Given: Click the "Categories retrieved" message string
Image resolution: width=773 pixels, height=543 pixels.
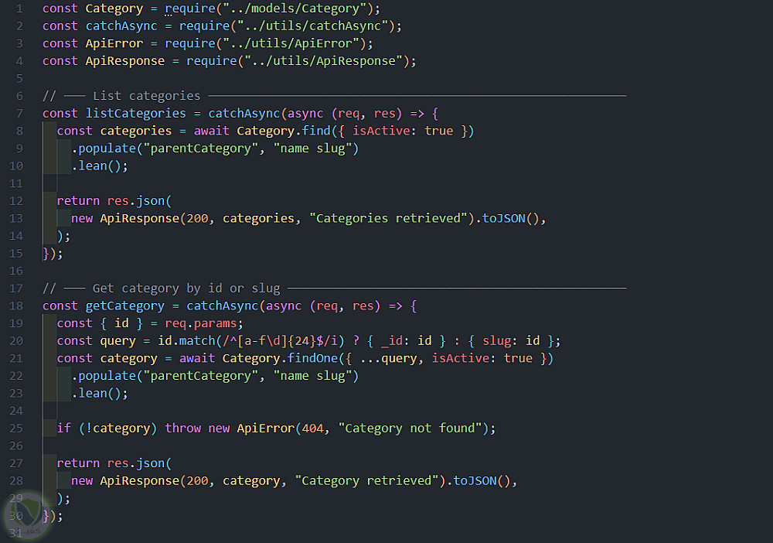Looking at the screenshot, I should coord(392,218).
